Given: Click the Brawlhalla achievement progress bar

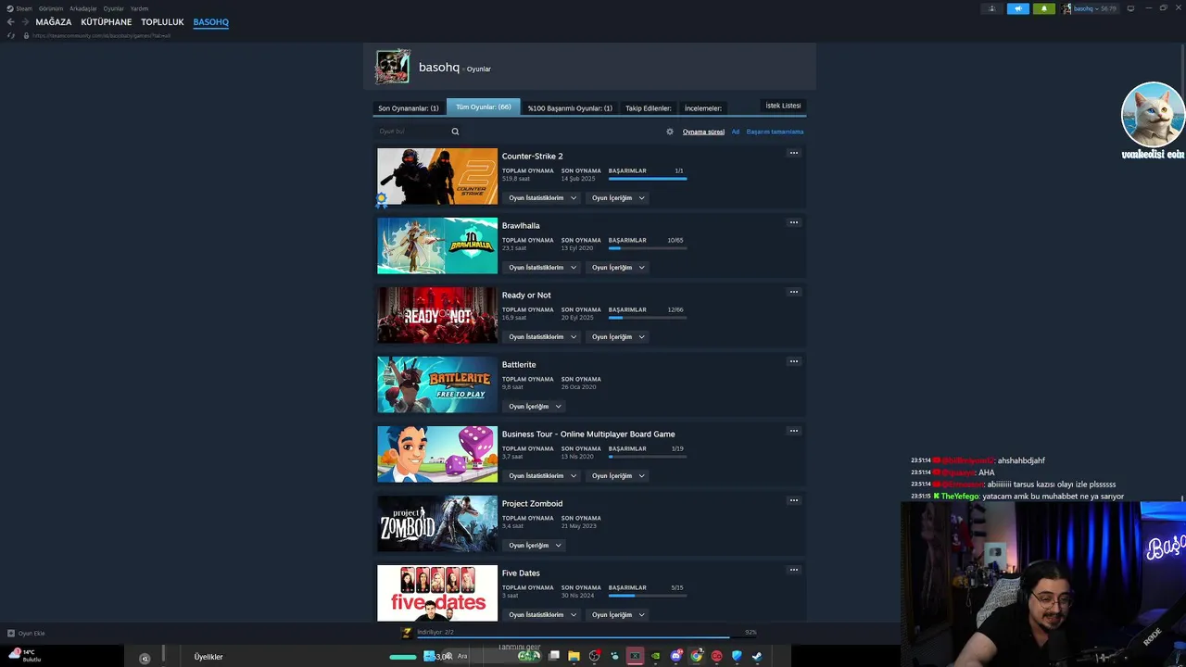Looking at the screenshot, I should 648,248.
